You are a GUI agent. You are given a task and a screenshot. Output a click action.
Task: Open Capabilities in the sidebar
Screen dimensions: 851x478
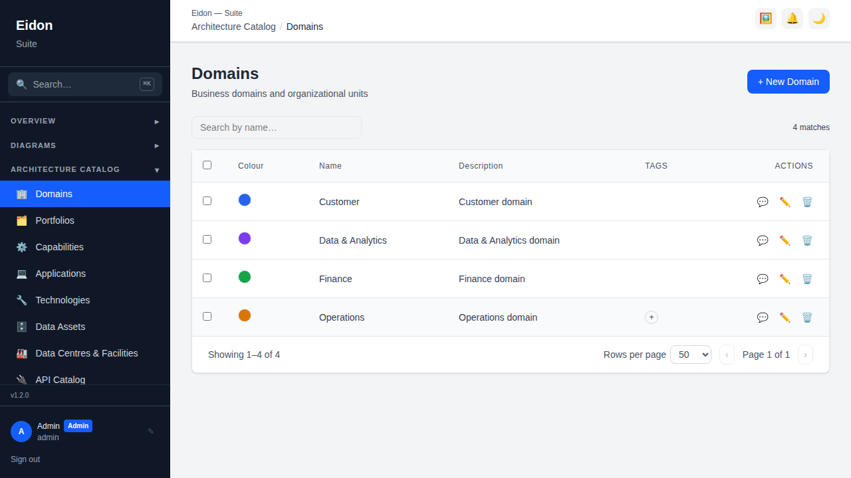pyautogui.click(x=85, y=247)
